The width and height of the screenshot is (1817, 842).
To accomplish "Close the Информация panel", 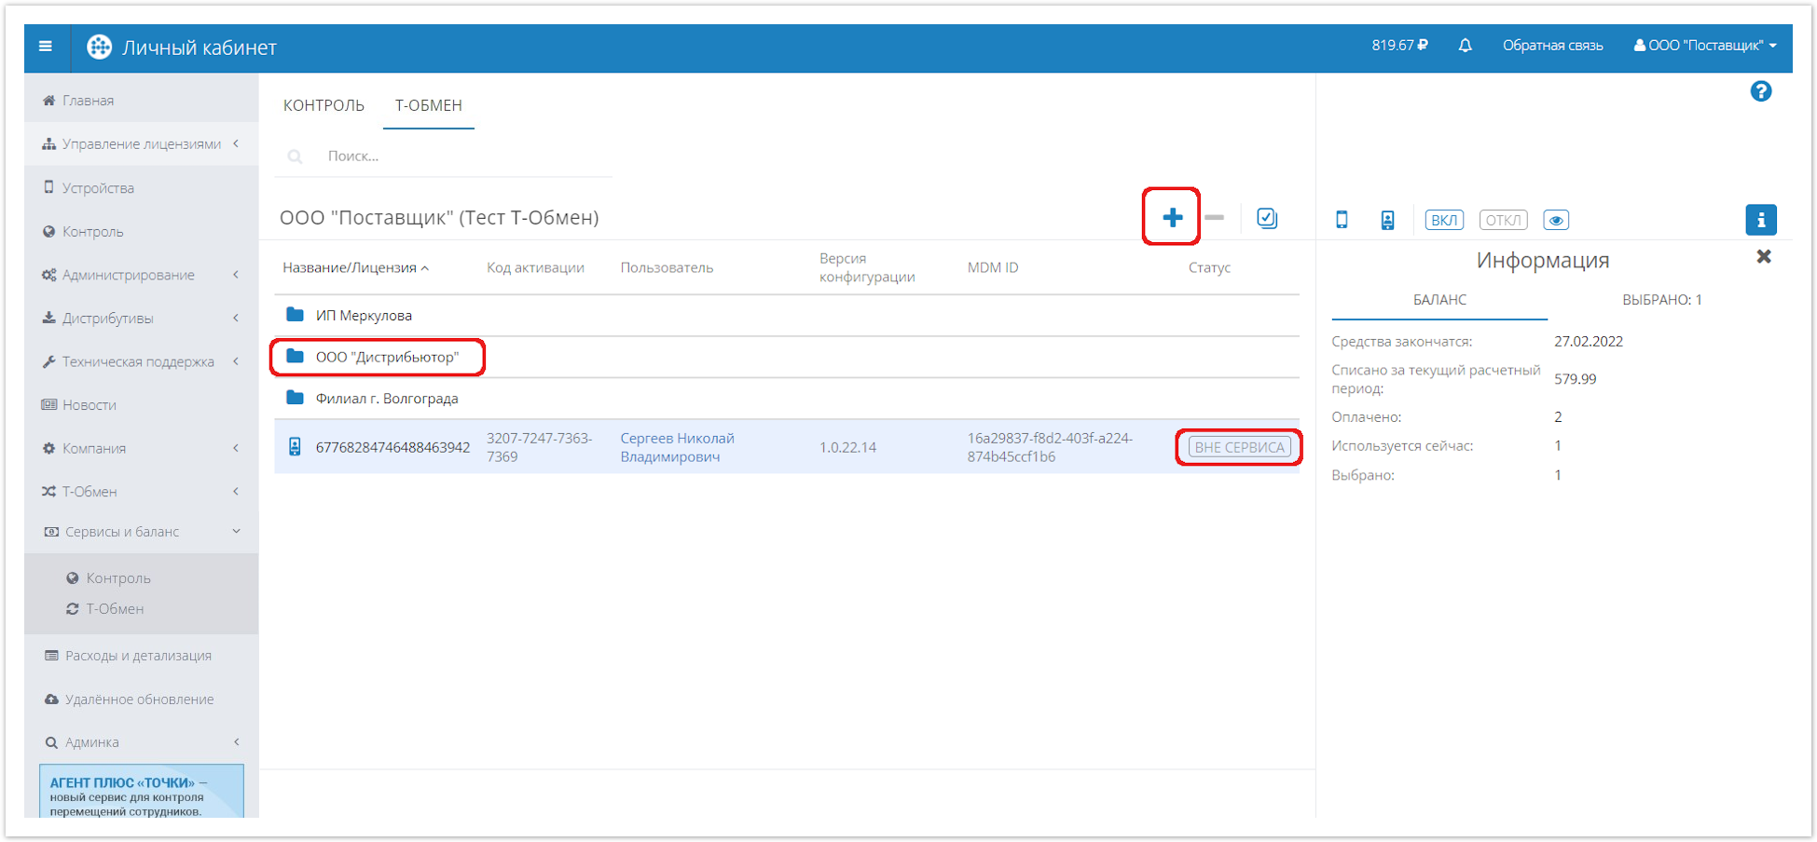I will click(x=1763, y=257).
